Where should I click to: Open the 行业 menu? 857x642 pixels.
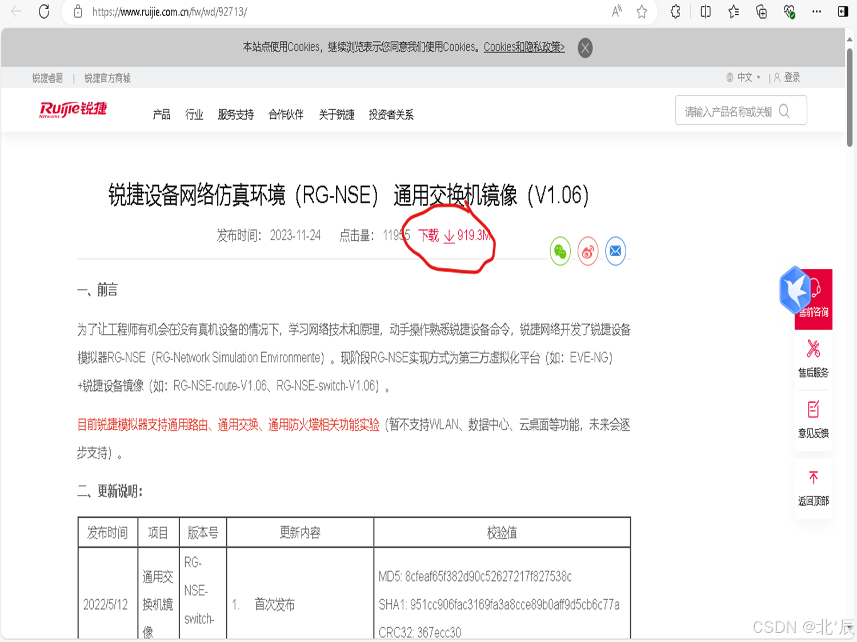[194, 115]
